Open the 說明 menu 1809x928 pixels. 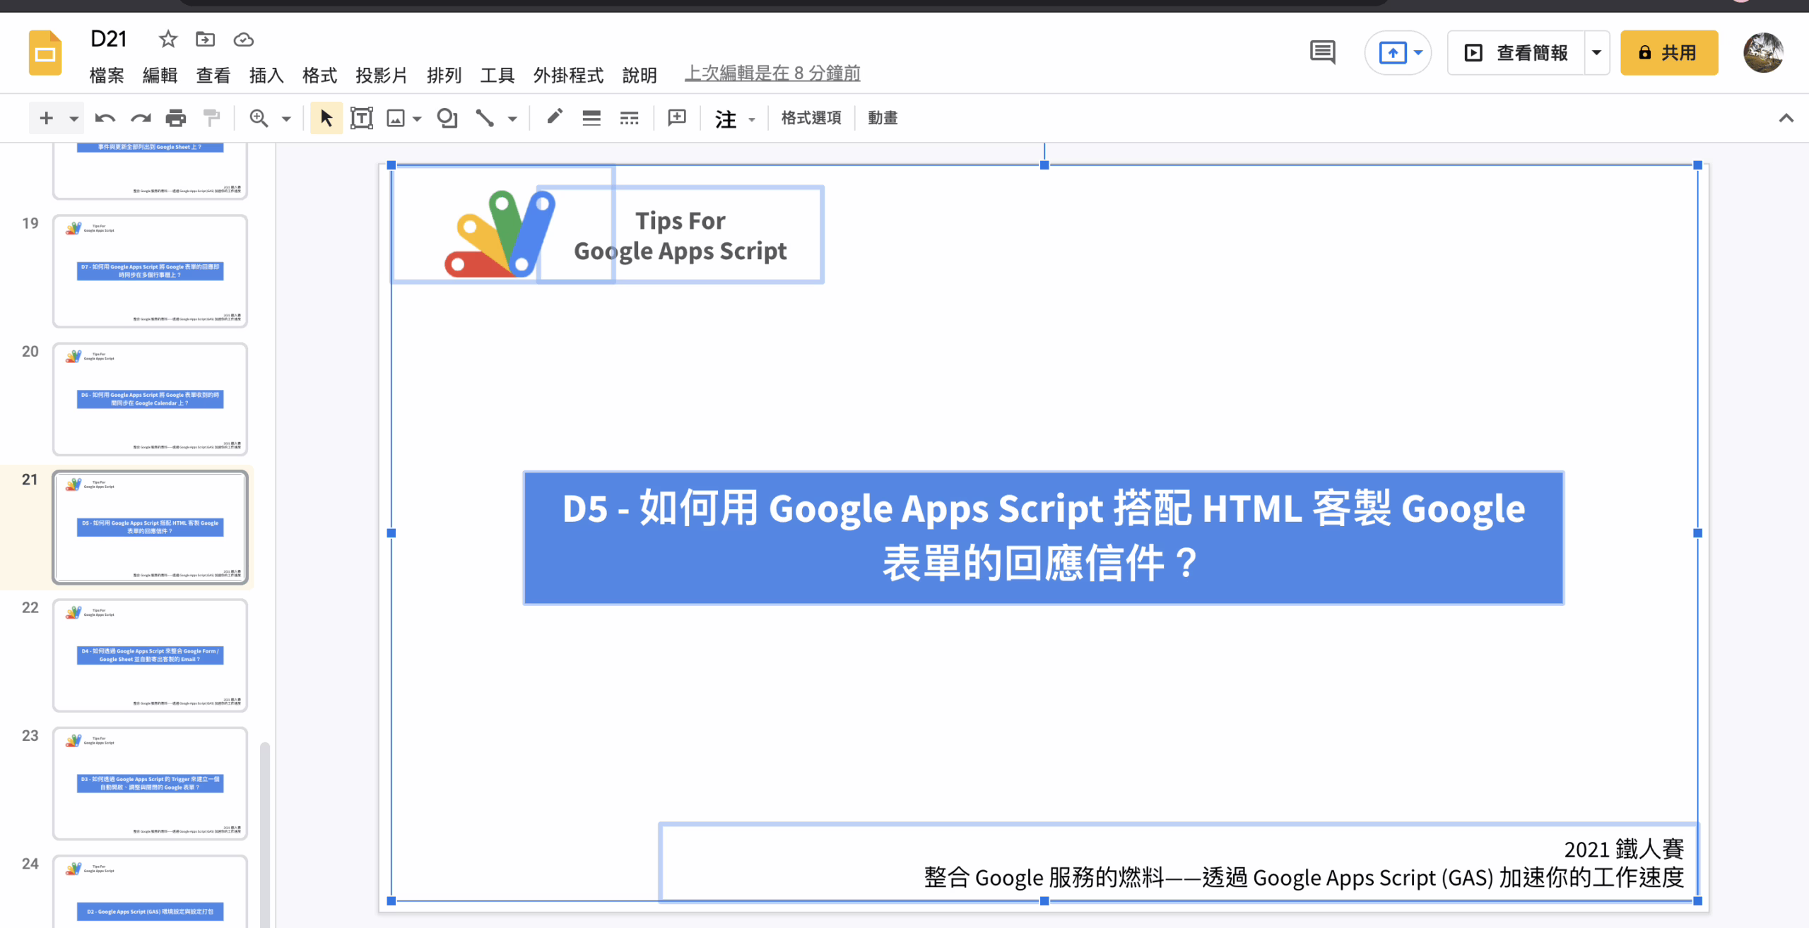[640, 75]
